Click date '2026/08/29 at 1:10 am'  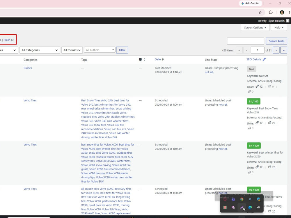tap(168, 72)
